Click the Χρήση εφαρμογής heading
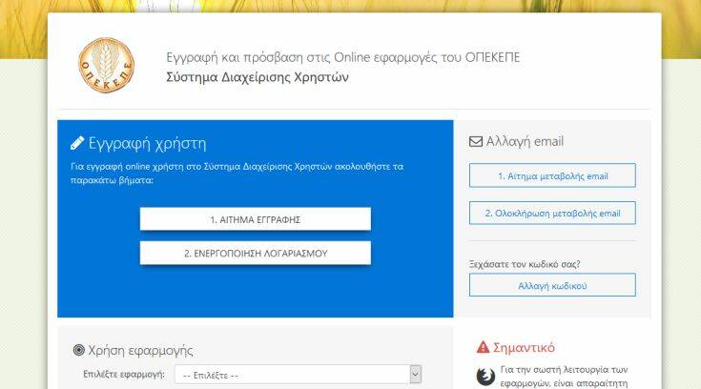 coord(140,350)
